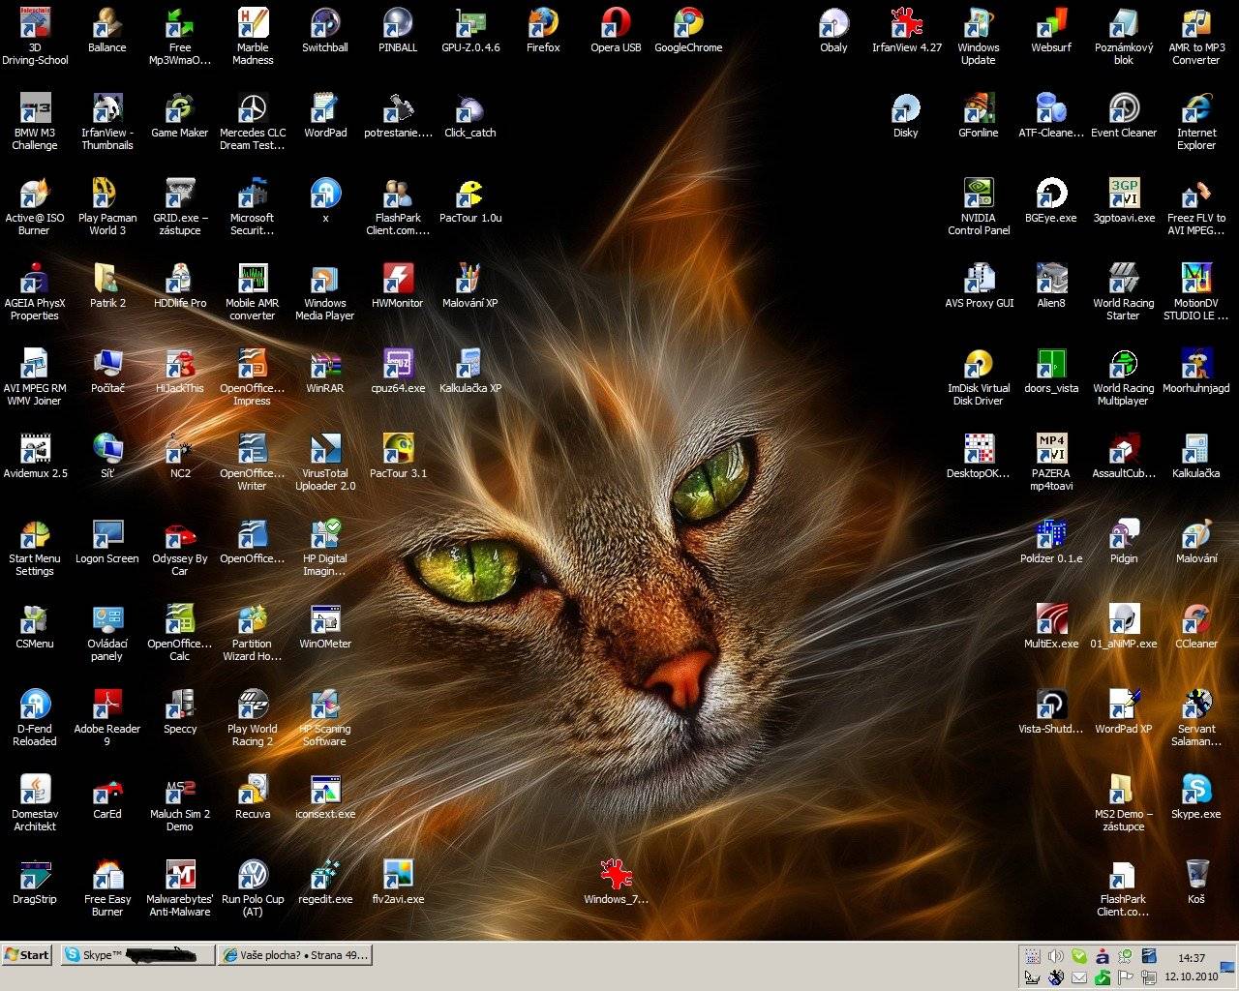Click the Start button on the taskbar
The height and width of the screenshot is (991, 1239).
[x=27, y=955]
